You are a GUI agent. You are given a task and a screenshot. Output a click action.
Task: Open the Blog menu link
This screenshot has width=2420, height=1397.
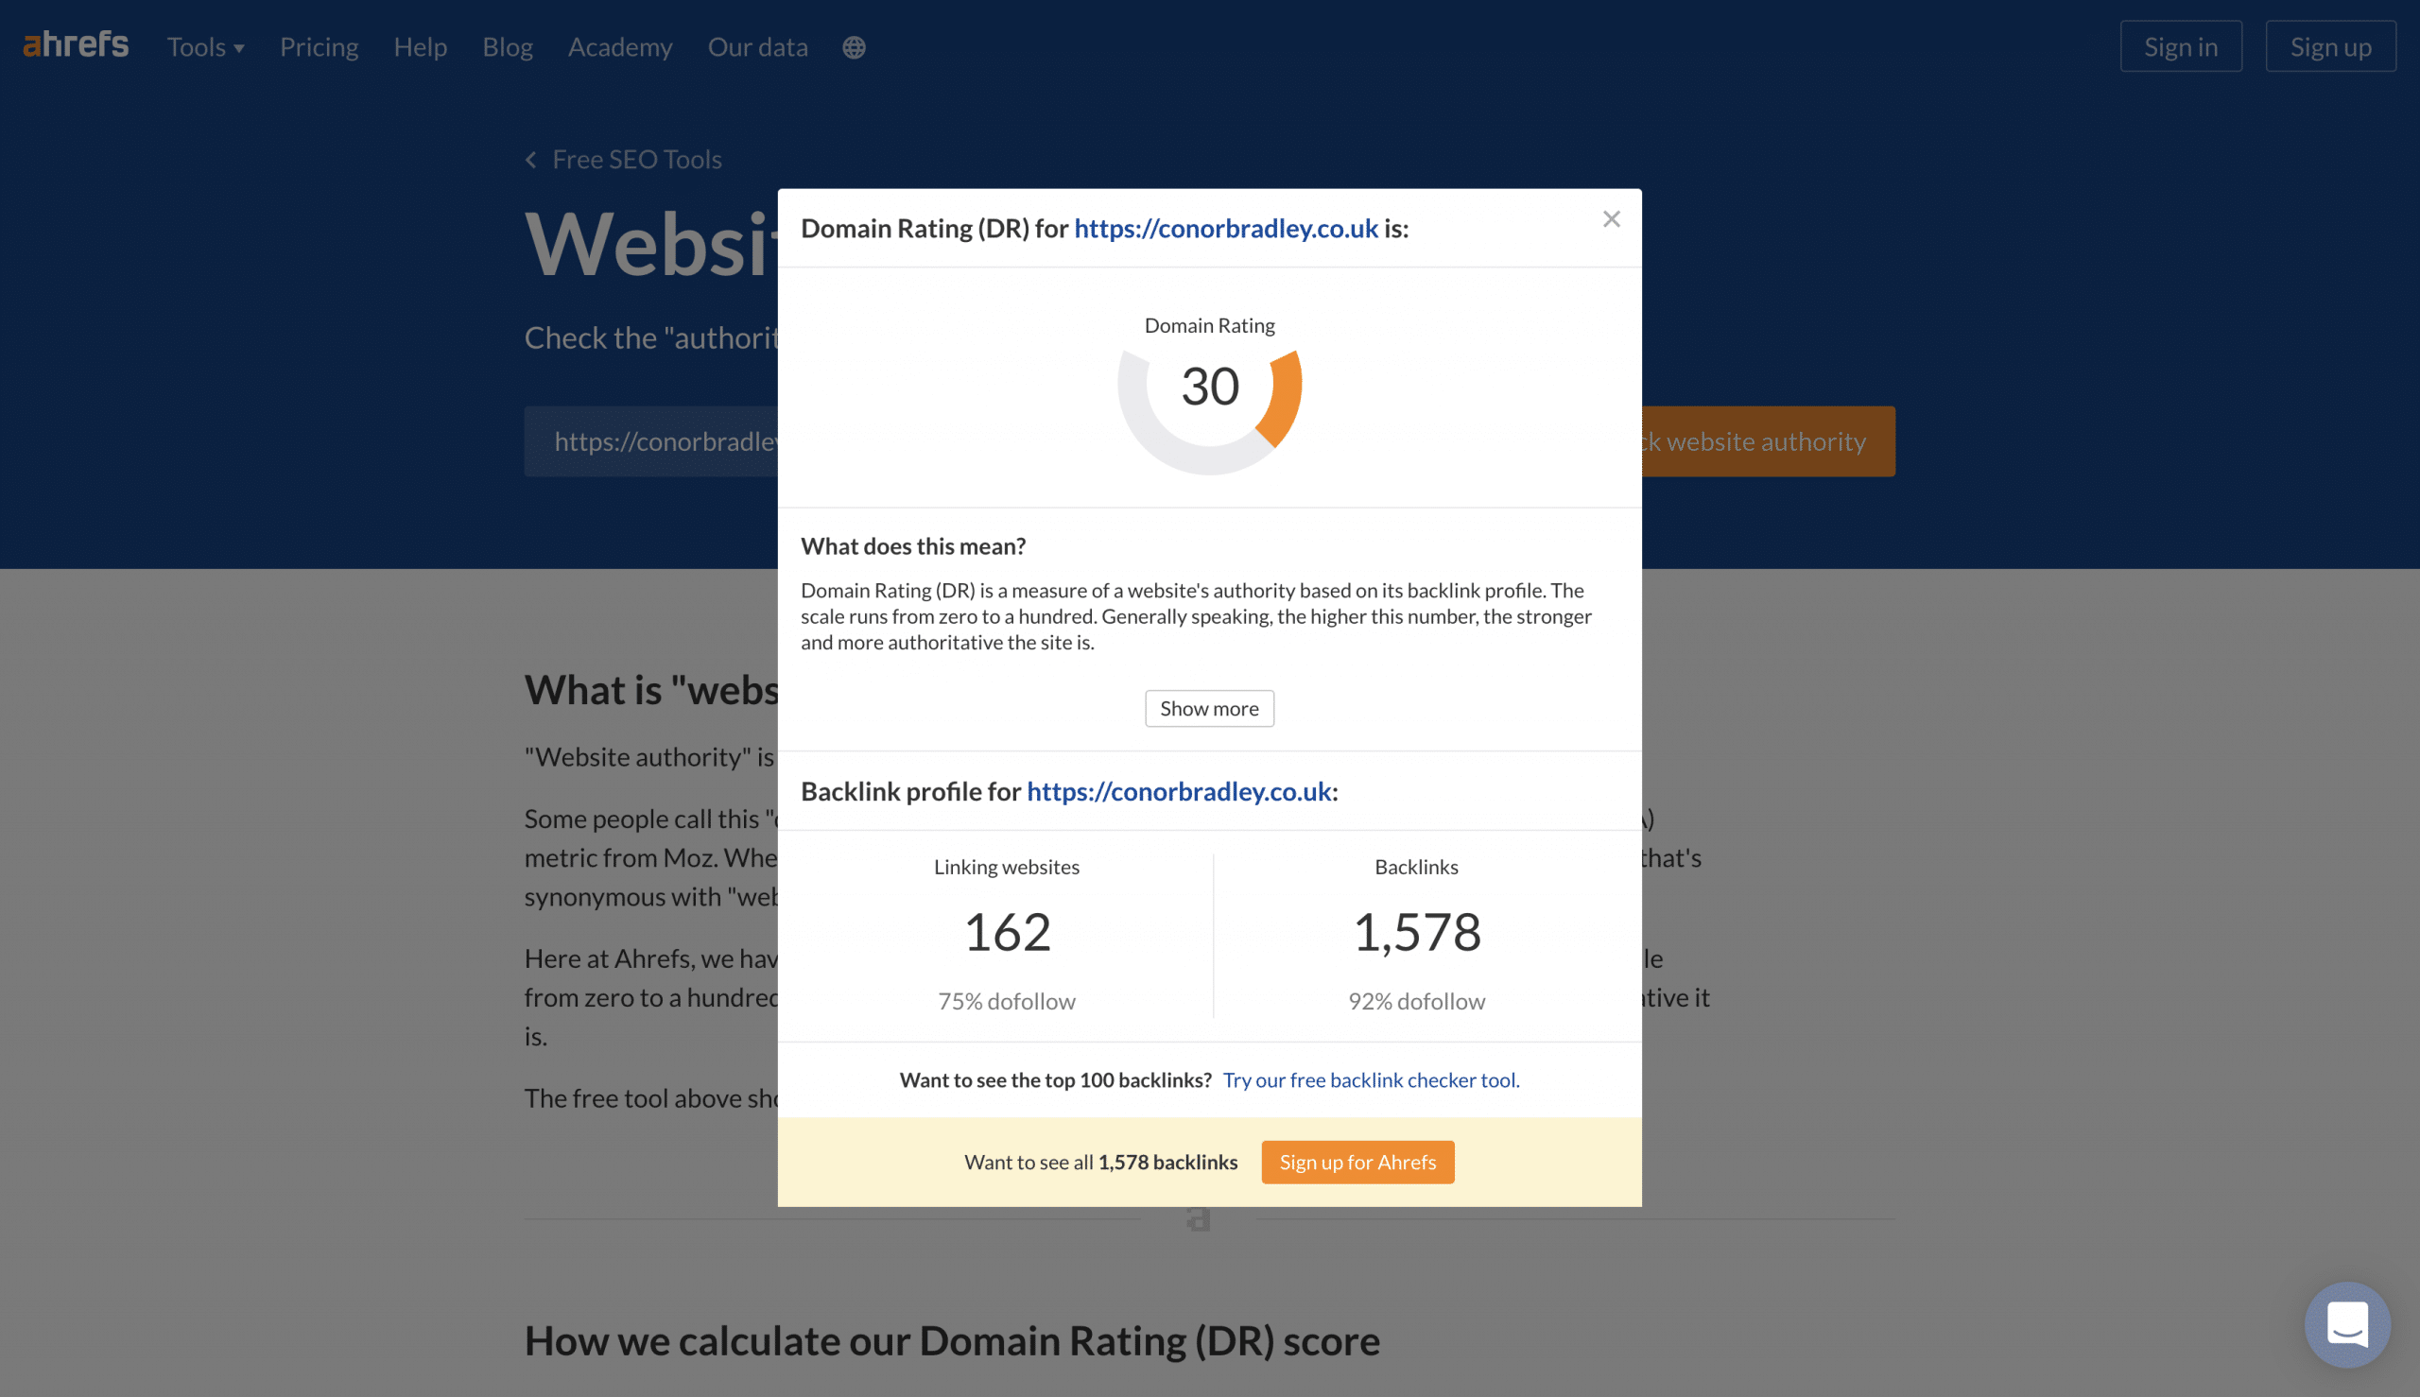(x=508, y=47)
